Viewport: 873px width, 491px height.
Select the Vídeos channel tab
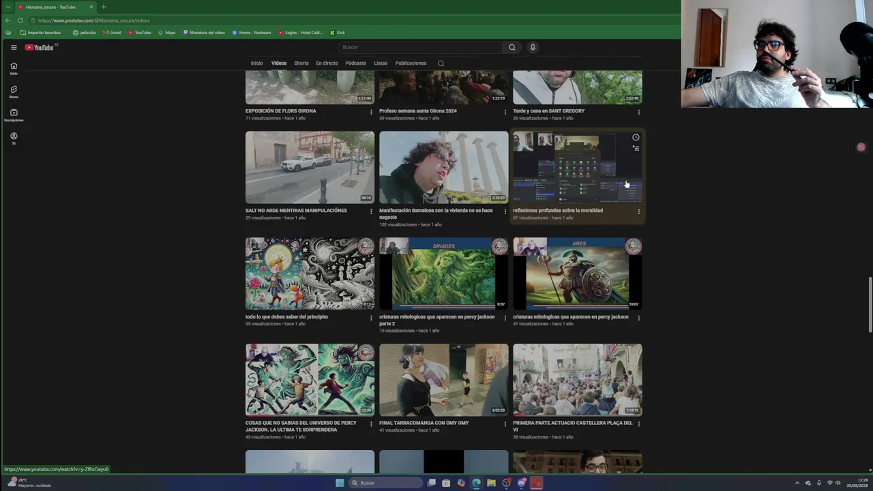(x=279, y=63)
